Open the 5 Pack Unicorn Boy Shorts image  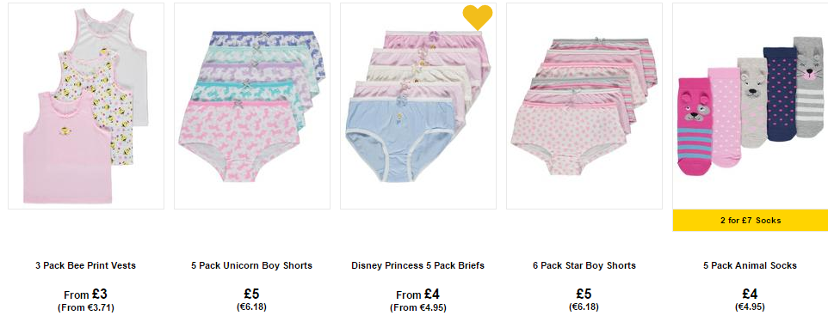coord(252,106)
